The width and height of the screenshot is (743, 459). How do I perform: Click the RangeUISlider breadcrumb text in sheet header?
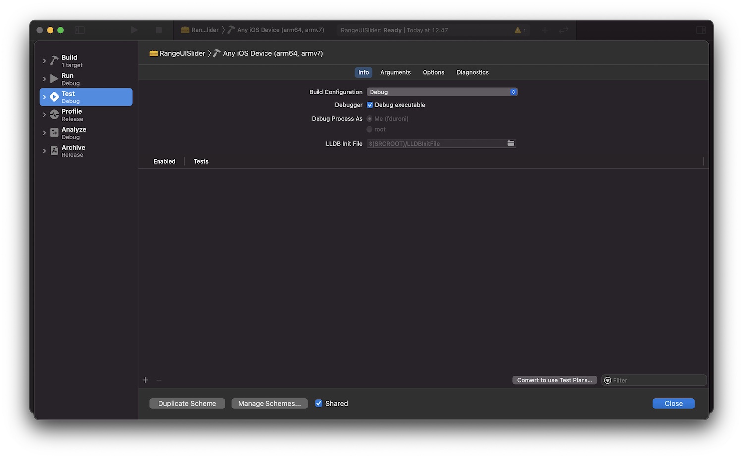(182, 53)
